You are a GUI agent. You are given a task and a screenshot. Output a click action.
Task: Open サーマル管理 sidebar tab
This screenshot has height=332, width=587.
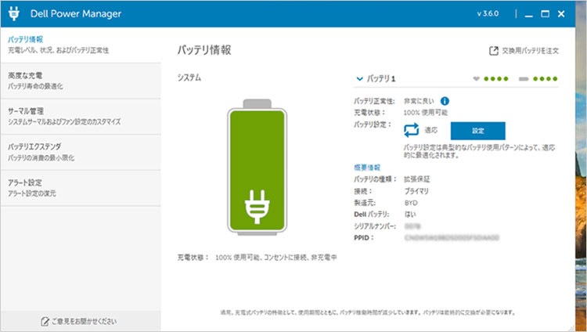[81, 117]
